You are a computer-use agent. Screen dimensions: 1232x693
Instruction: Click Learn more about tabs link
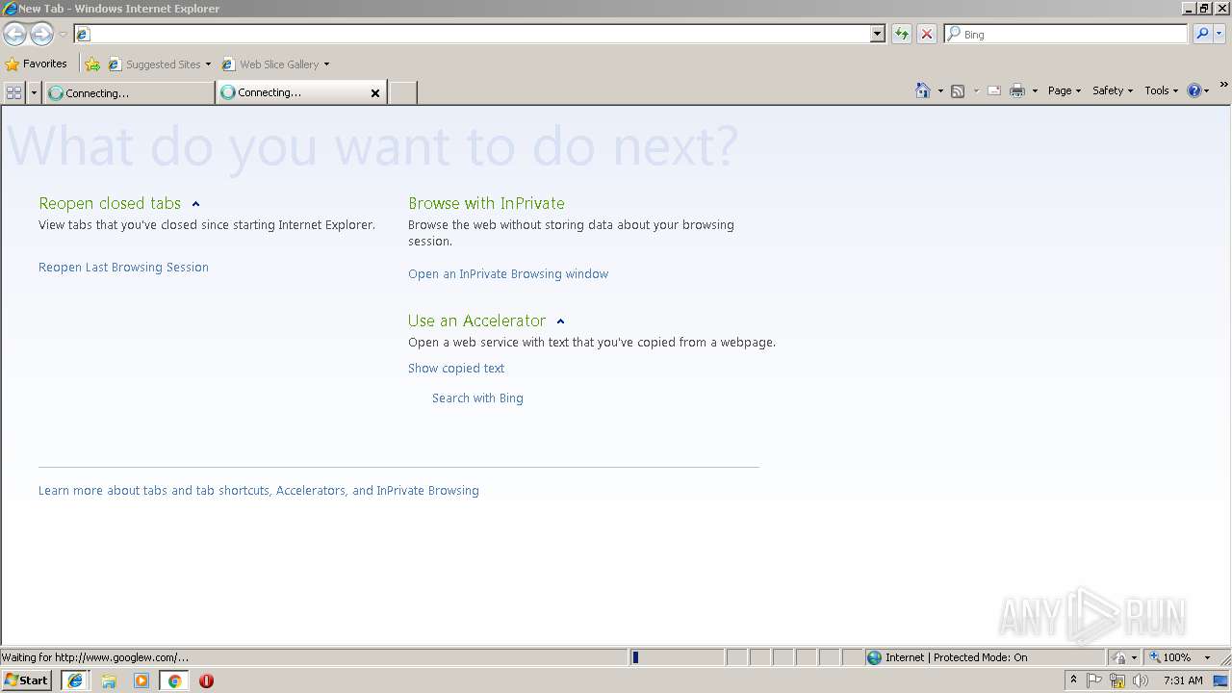[154, 491]
